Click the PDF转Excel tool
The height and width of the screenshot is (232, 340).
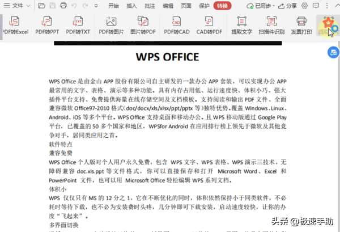pos(15,26)
